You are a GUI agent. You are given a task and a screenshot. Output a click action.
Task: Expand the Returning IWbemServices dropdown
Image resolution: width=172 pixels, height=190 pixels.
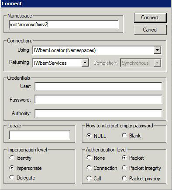tap(85, 63)
